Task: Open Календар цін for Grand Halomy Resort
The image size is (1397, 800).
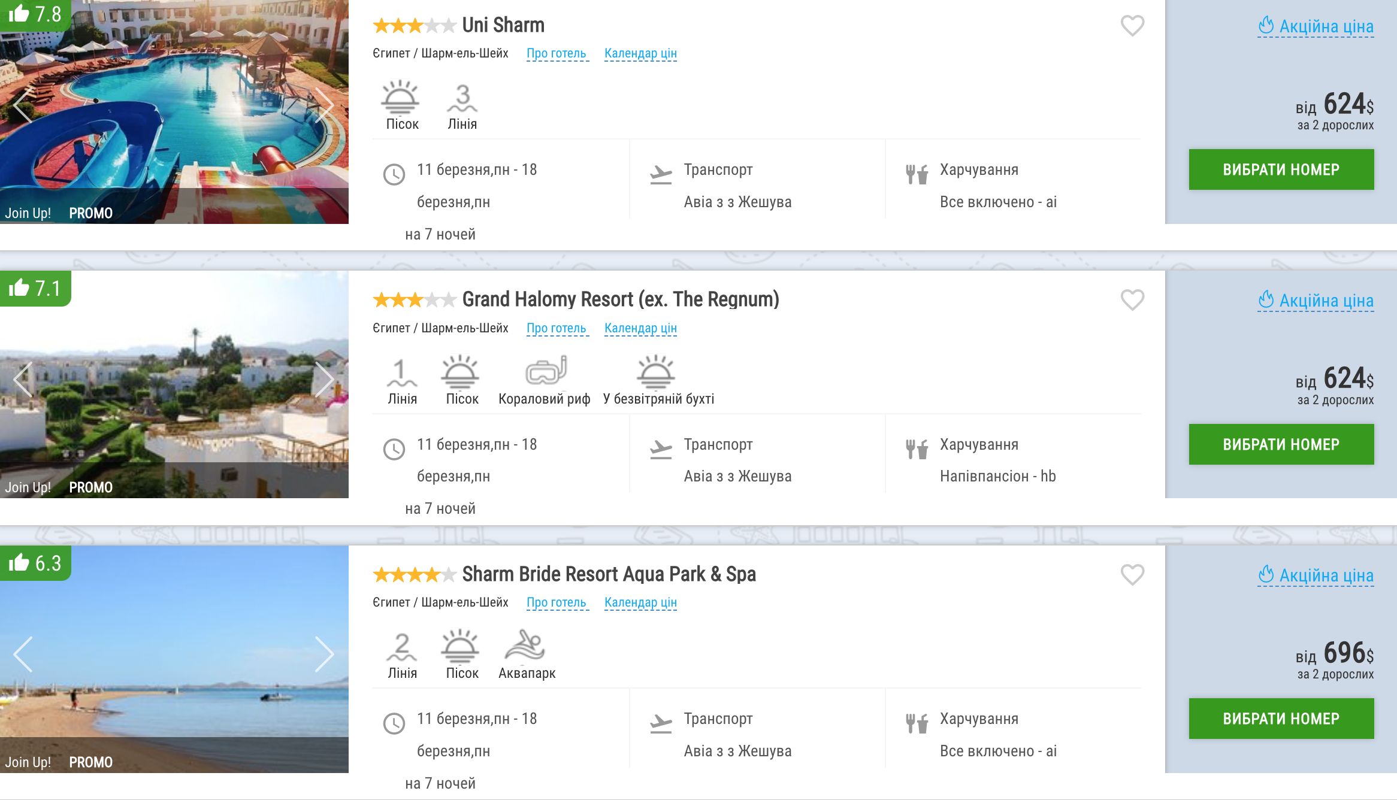Action: [640, 328]
